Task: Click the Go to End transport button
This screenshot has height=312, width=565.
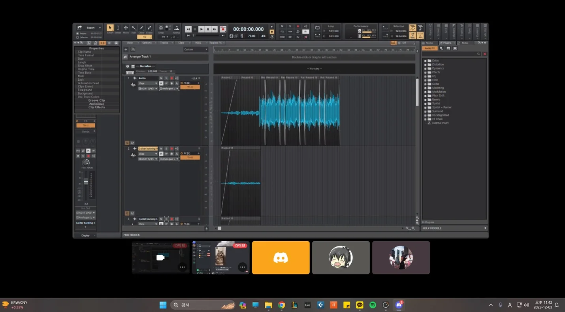Action: [x=223, y=36]
